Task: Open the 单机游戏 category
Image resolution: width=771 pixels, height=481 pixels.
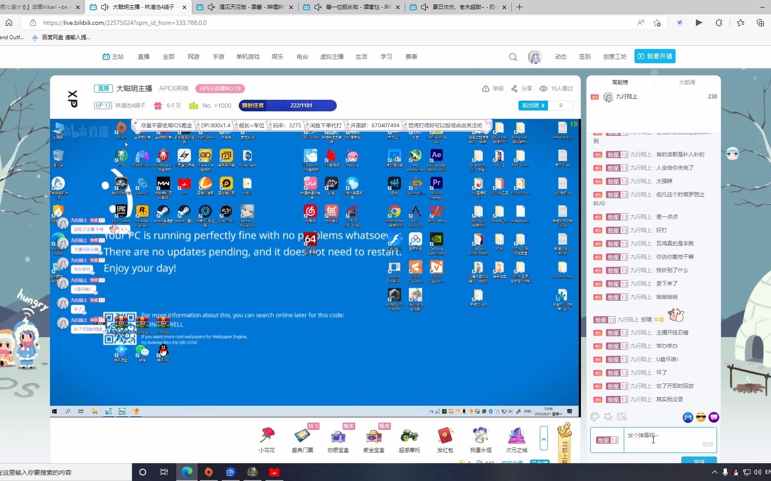Action: tap(248, 57)
